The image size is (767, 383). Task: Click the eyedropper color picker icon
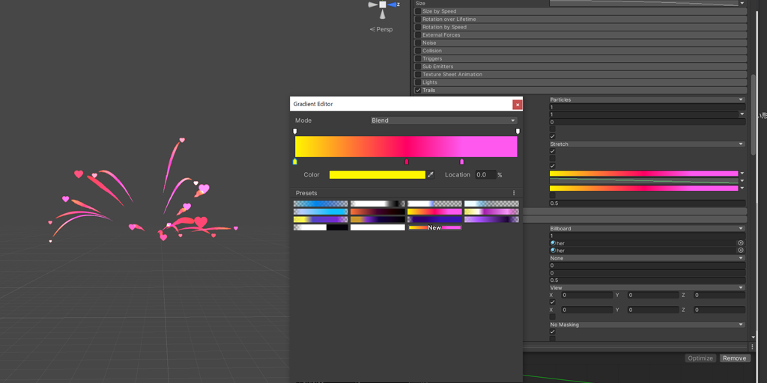coord(431,175)
